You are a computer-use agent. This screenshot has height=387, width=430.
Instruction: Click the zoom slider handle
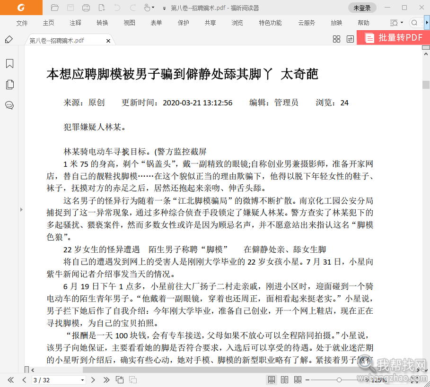(339, 380)
